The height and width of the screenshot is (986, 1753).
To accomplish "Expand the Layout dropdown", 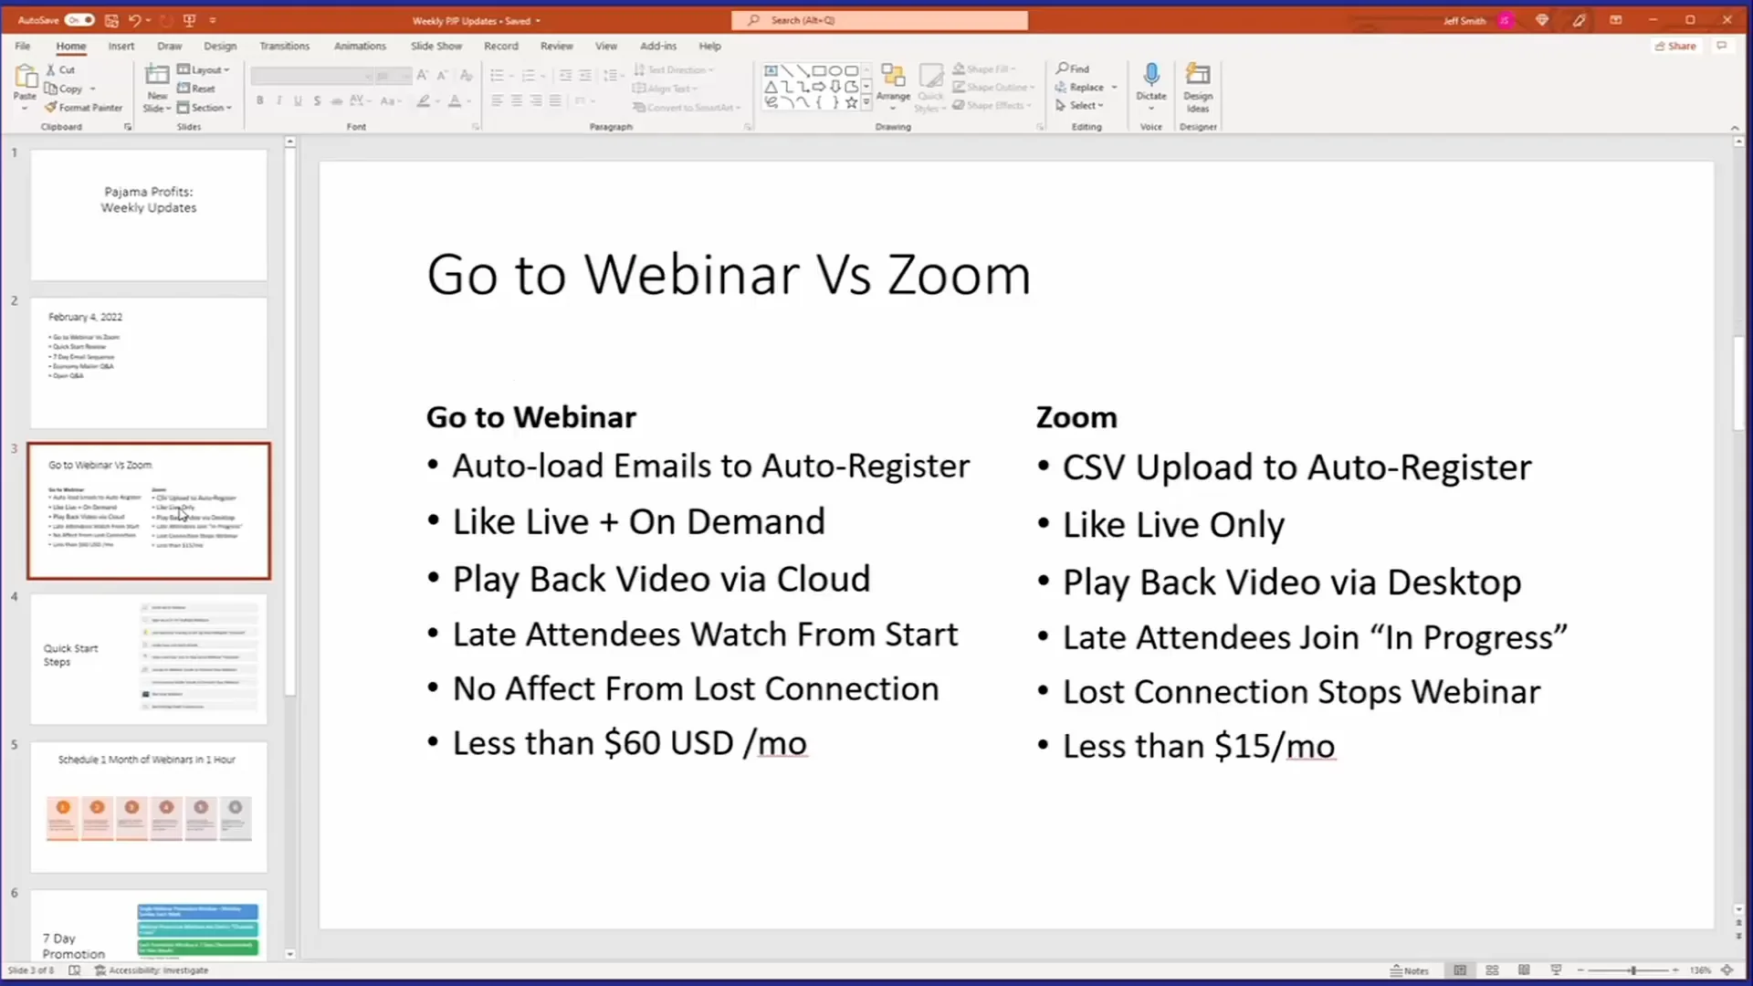I will (204, 69).
